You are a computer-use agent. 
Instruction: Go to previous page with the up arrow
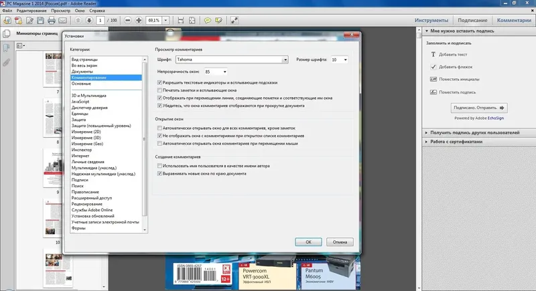[x=78, y=21]
